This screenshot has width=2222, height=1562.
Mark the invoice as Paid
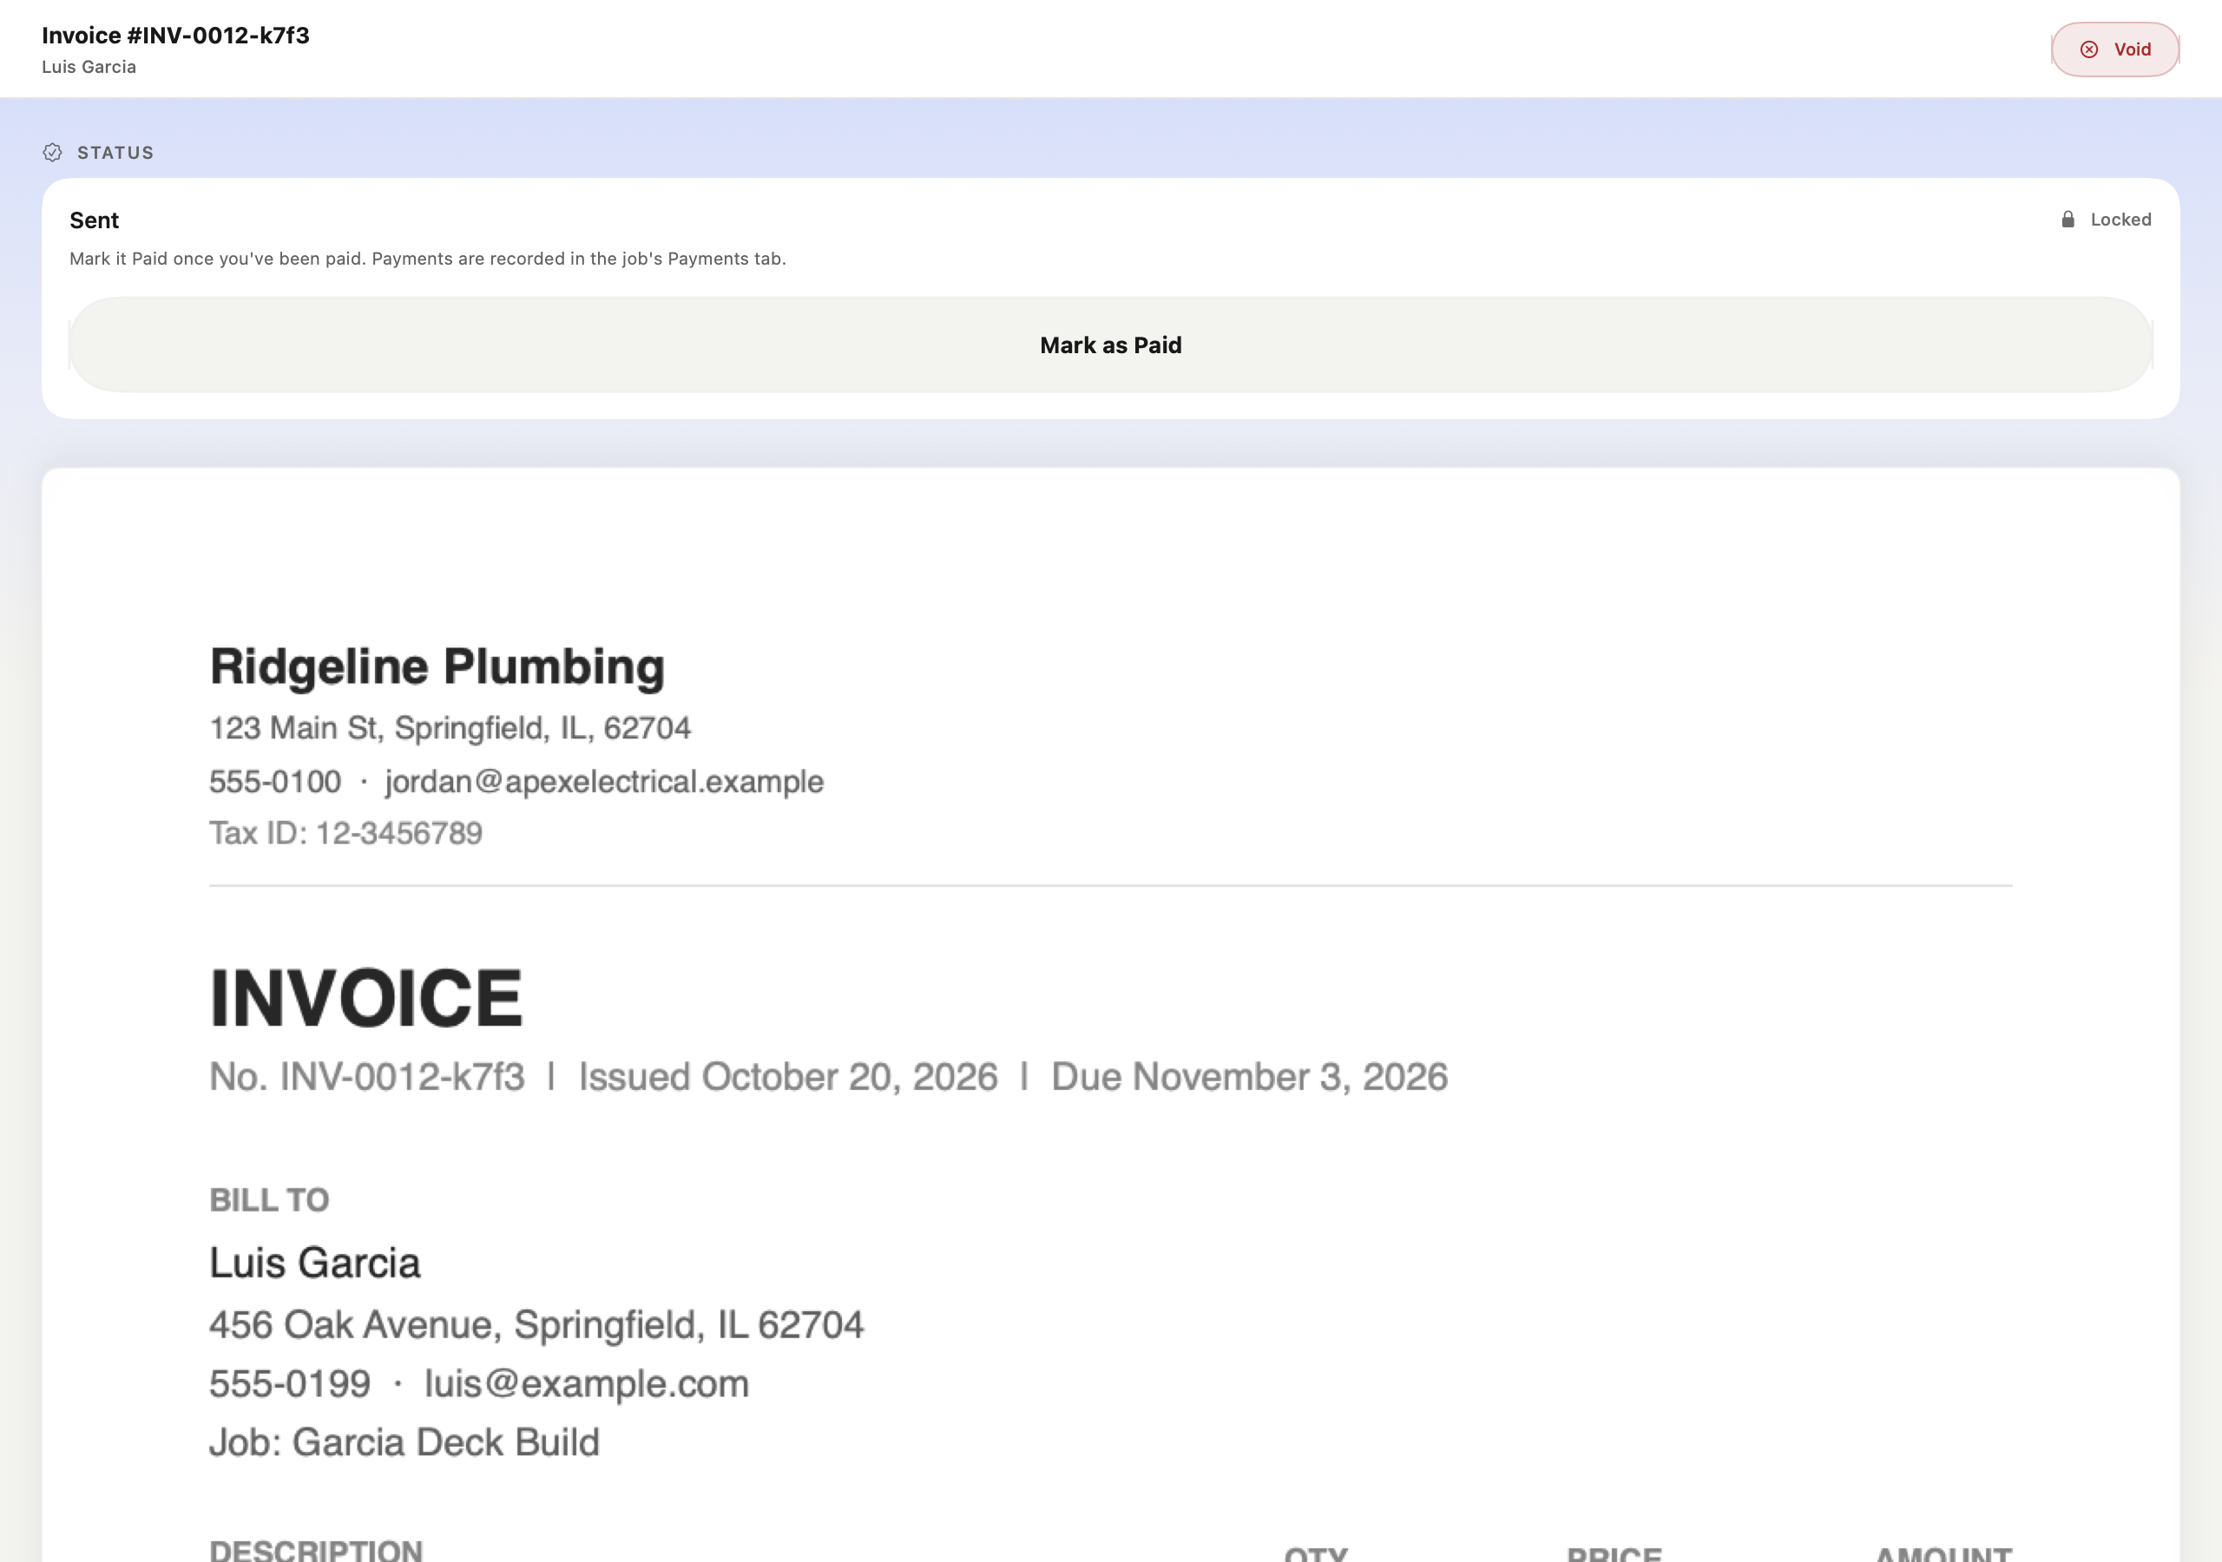(x=1111, y=345)
